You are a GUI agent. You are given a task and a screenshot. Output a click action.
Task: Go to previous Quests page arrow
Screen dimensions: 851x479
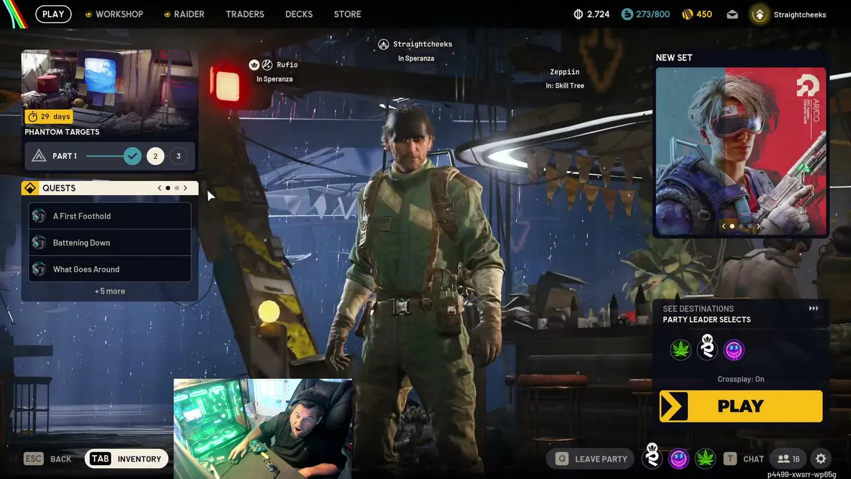(x=160, y=188)
